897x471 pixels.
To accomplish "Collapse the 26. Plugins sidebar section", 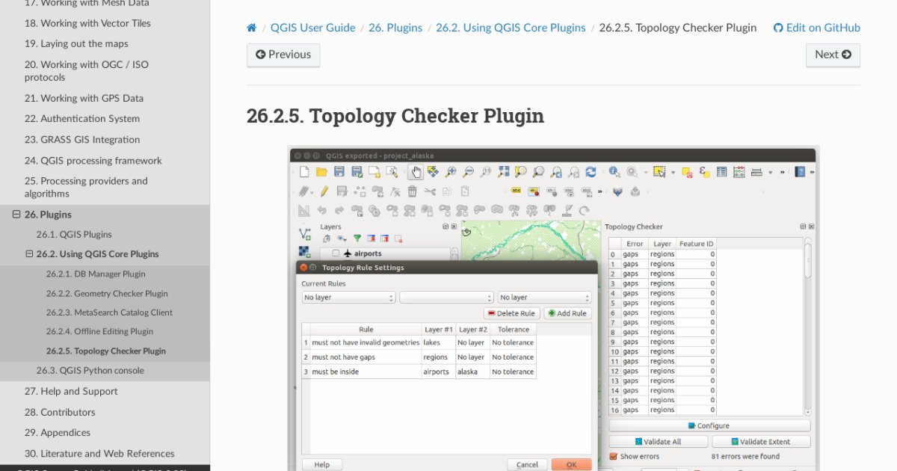I will click(x=16, y=215).
